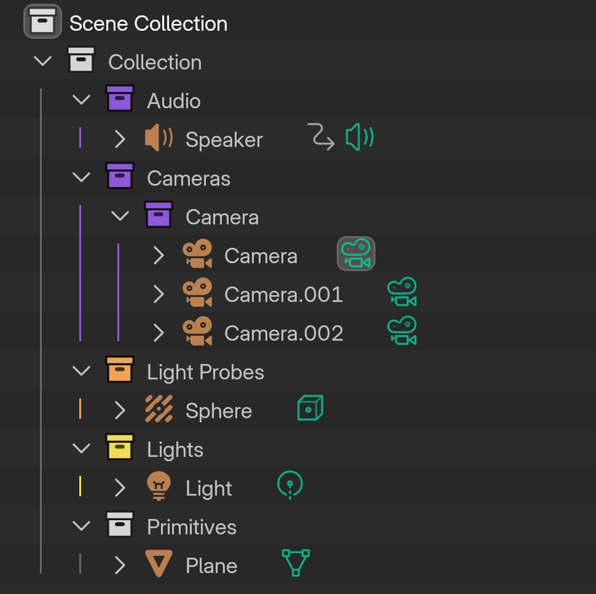Click the green light probe cube icon

click(310, 408)
